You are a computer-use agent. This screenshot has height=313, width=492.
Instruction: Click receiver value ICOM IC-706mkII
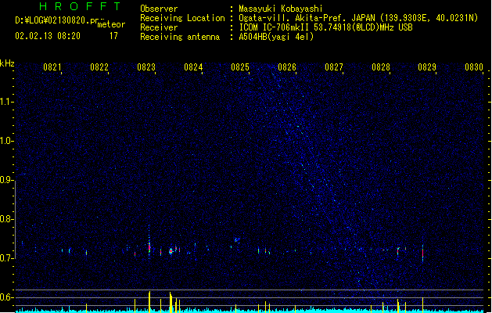275,27
